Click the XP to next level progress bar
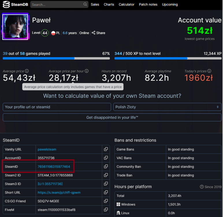 click(x=168, y=58)
